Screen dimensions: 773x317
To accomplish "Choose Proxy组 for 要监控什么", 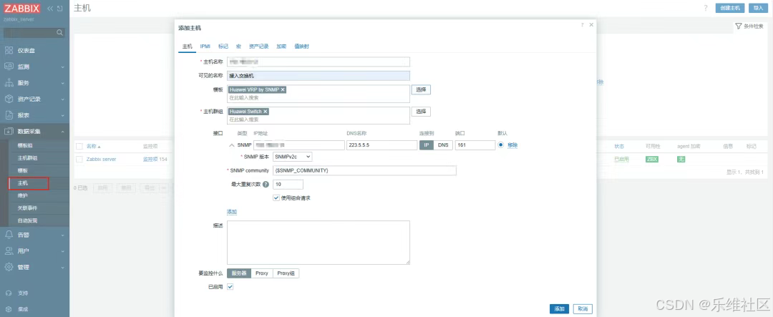I will pyautogui.click(x=286, y=273).
